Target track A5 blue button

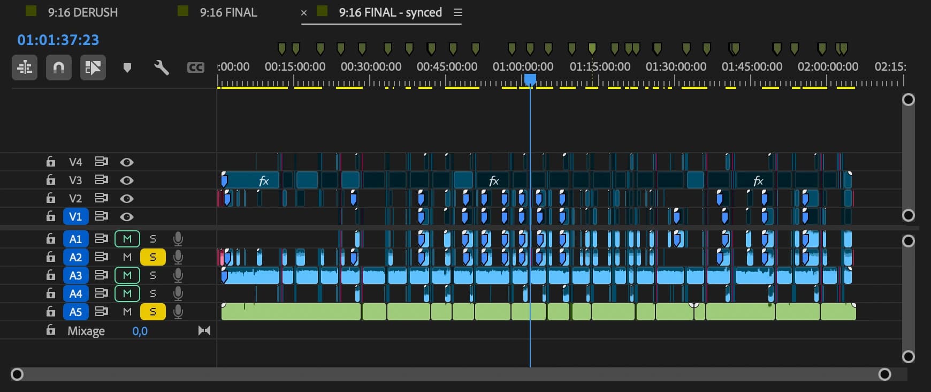[75, 312]
